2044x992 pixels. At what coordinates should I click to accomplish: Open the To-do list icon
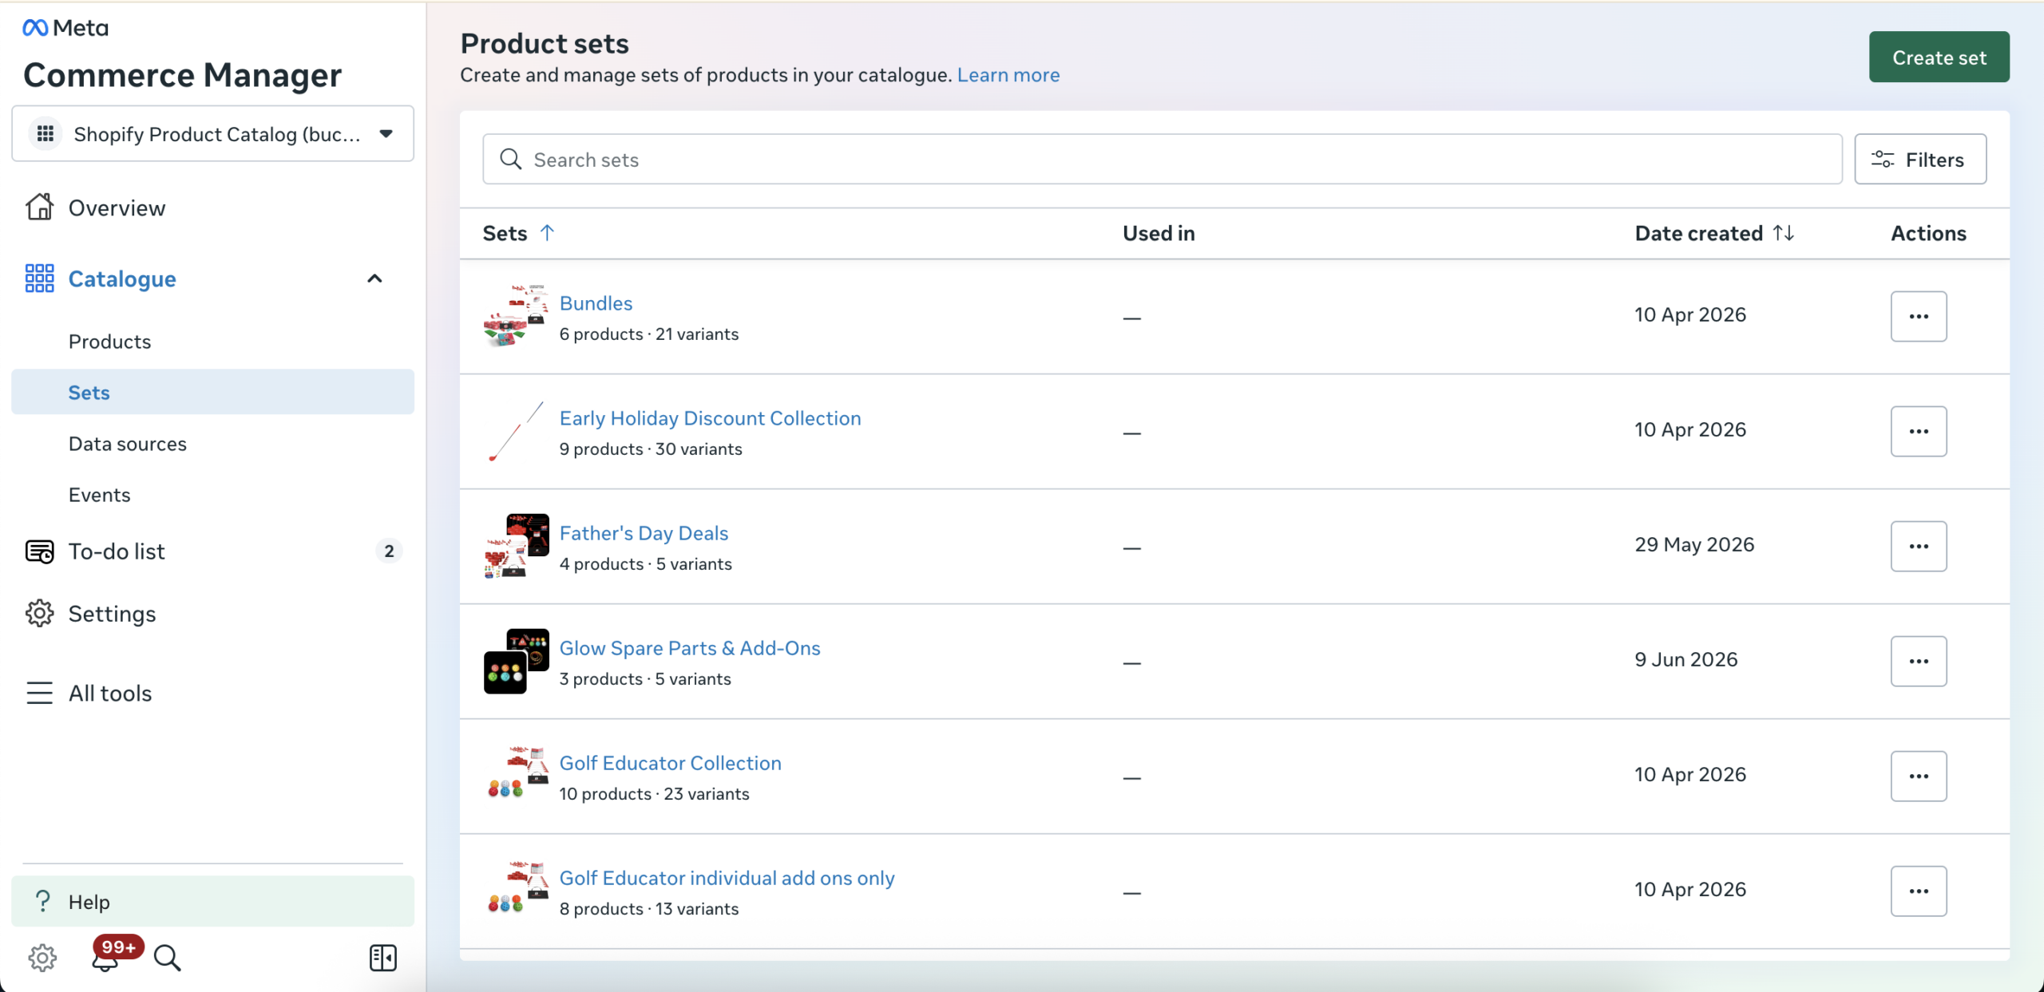pos(39,551)
